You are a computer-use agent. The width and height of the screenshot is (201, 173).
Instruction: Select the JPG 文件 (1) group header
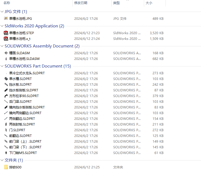coord(16,12)
